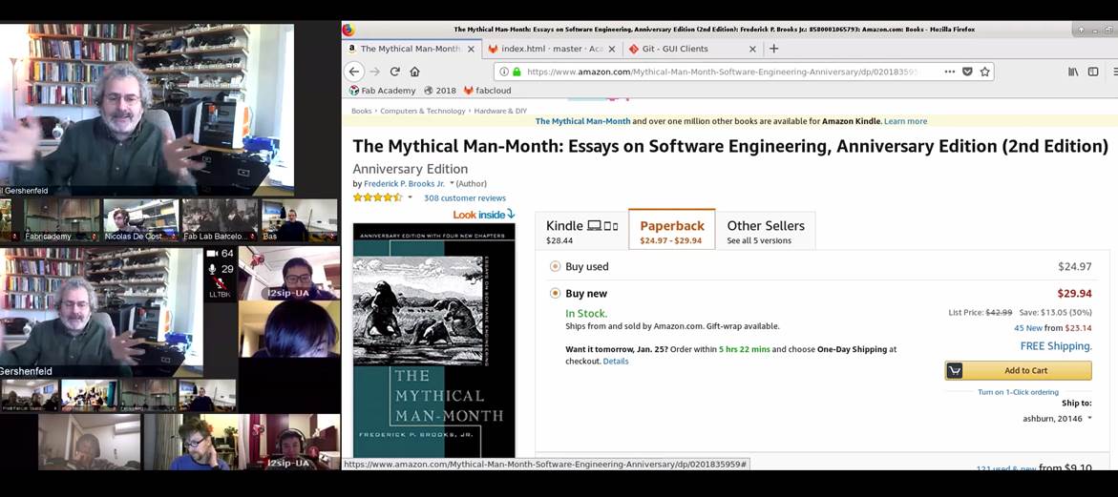The height and width of the screenshot is (497, 1118).
Task: Turn on 1-Click ordering link
Action: [x=1018, y=392]
